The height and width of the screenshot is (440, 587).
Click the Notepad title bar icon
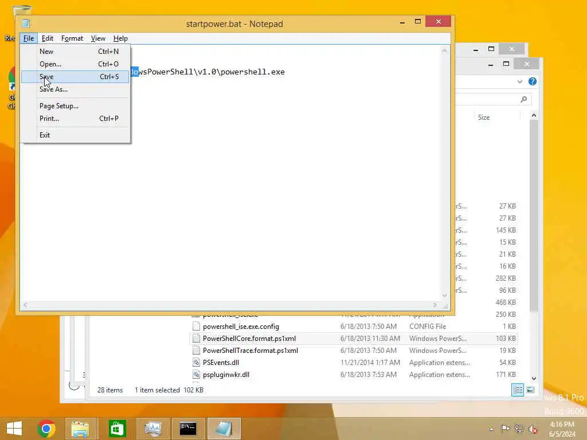coord(26,23)
